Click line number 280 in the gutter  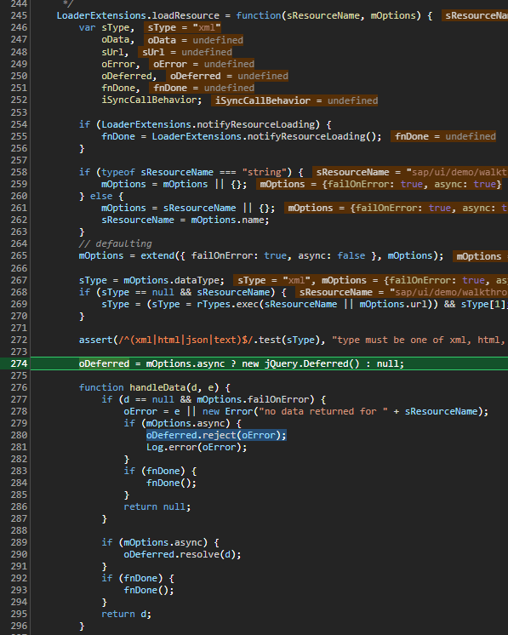coord(19,435)
